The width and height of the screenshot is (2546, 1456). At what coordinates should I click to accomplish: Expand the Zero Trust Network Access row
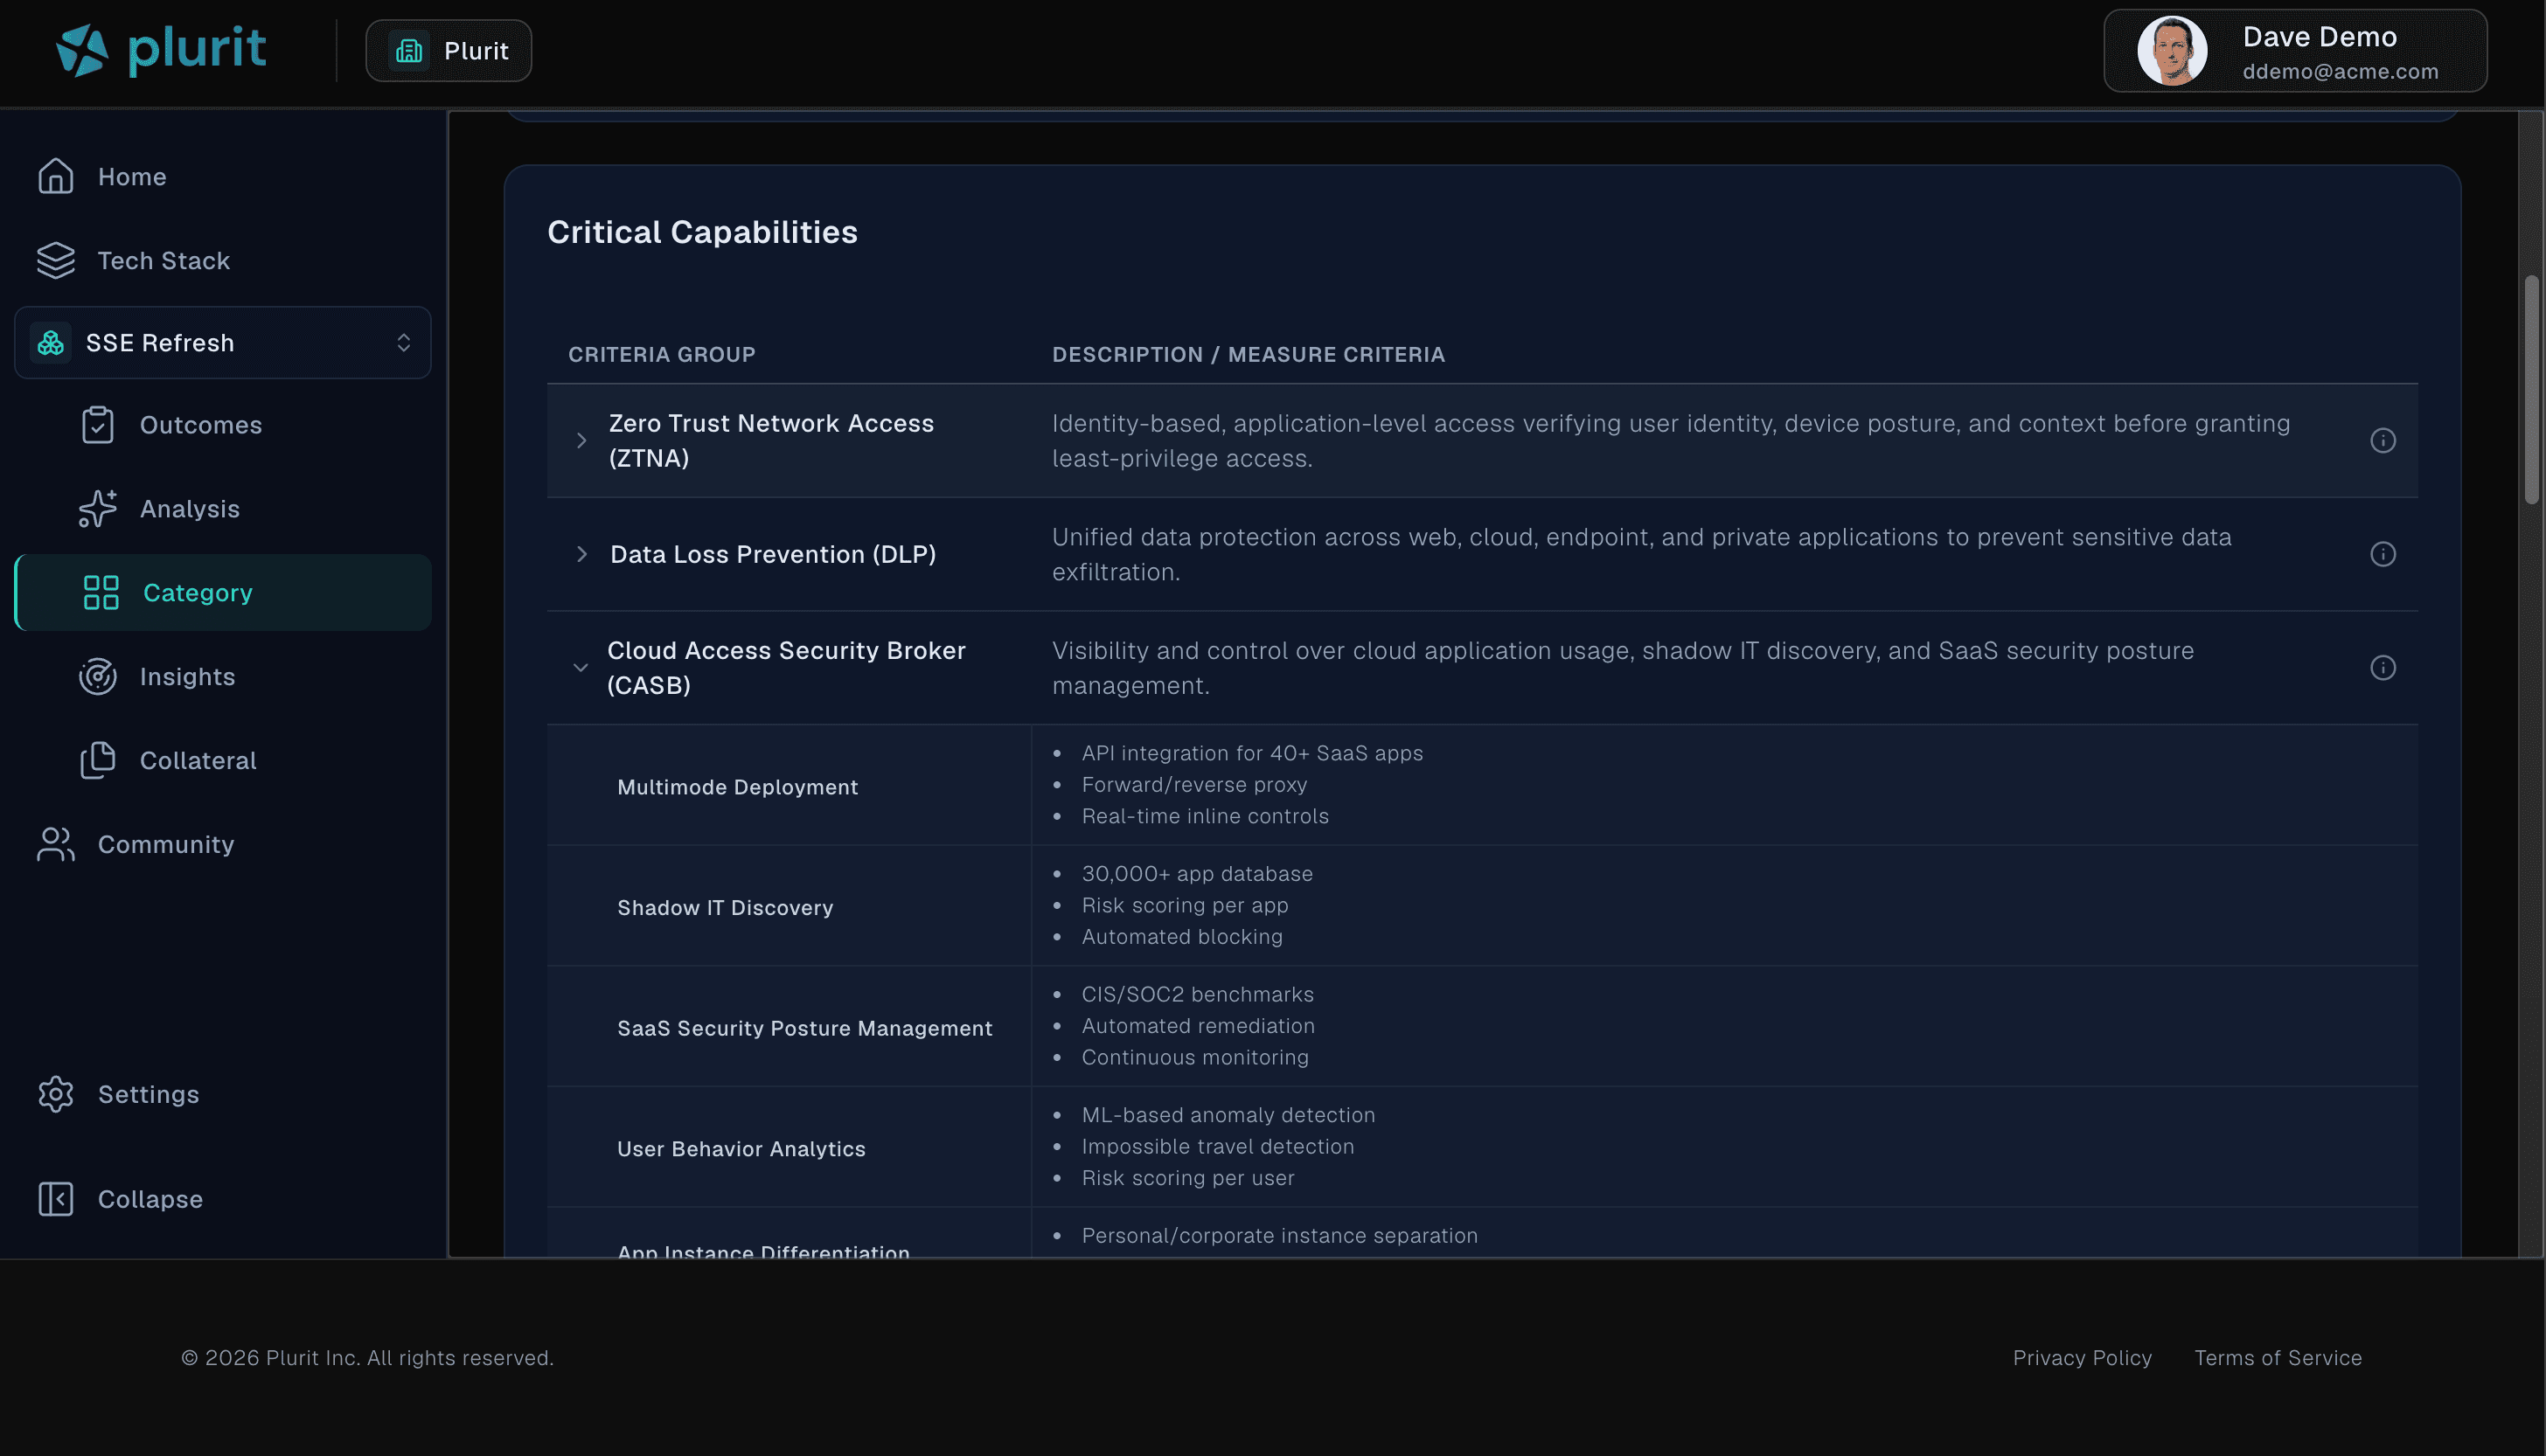click(x=581, y=441)
